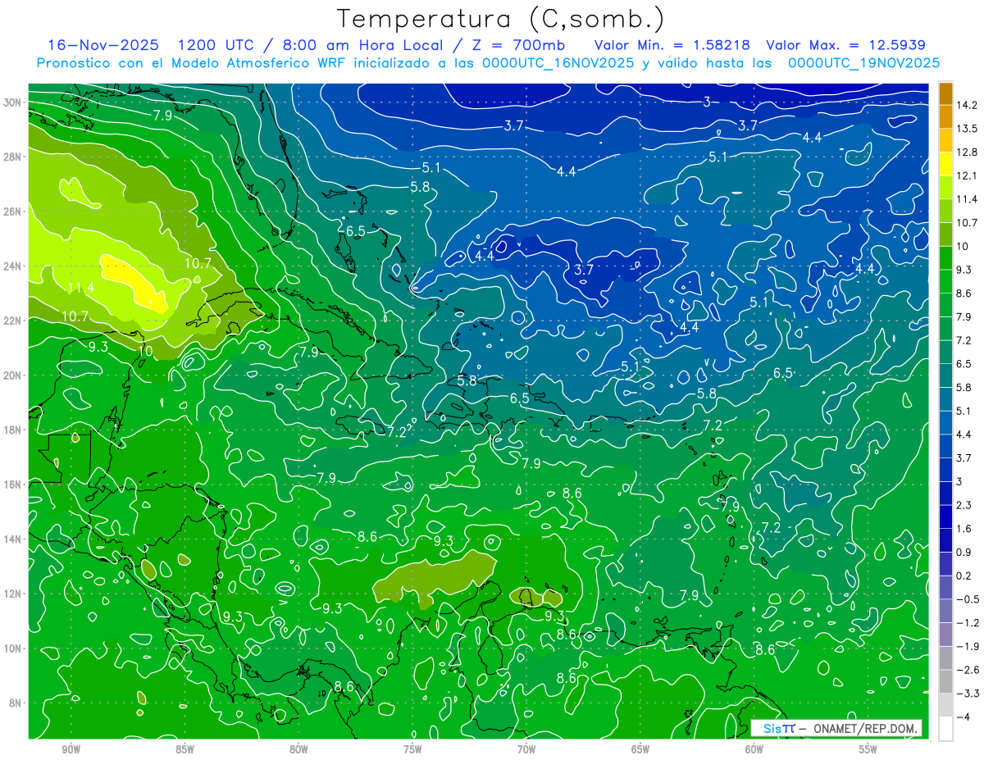Click the legend value "0.2"

tap(963, 576)
